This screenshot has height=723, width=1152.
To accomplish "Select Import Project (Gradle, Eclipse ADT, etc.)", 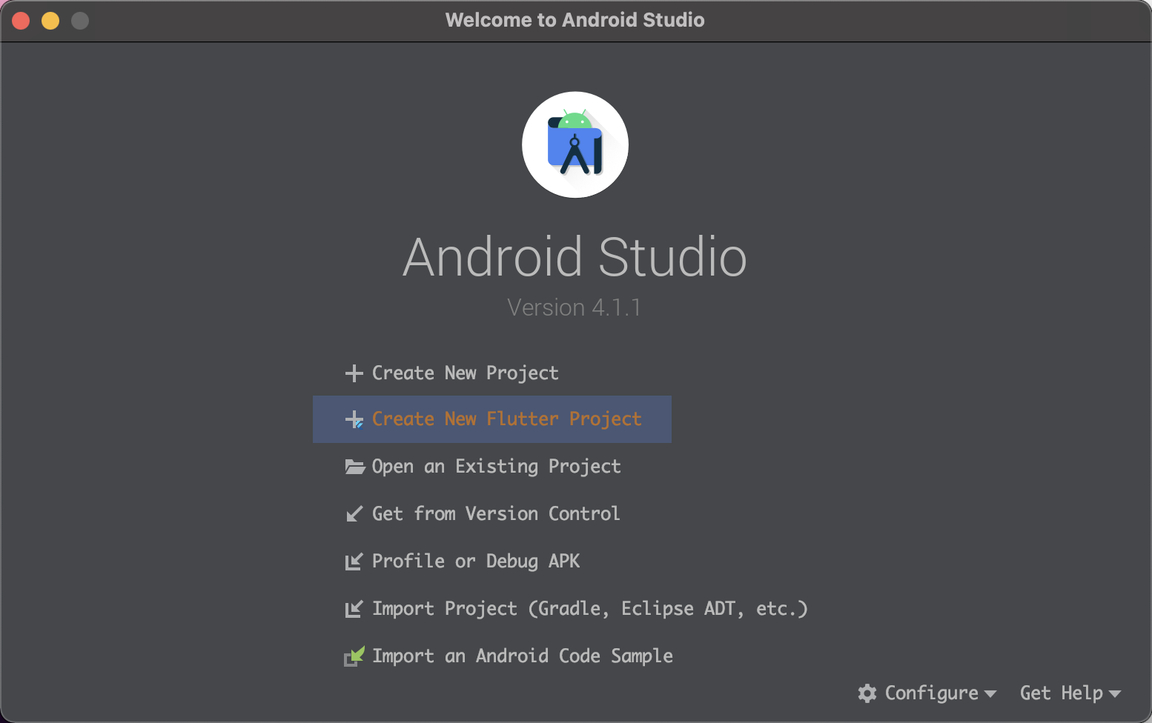I will pyautogui.click(x=589, y=609).
